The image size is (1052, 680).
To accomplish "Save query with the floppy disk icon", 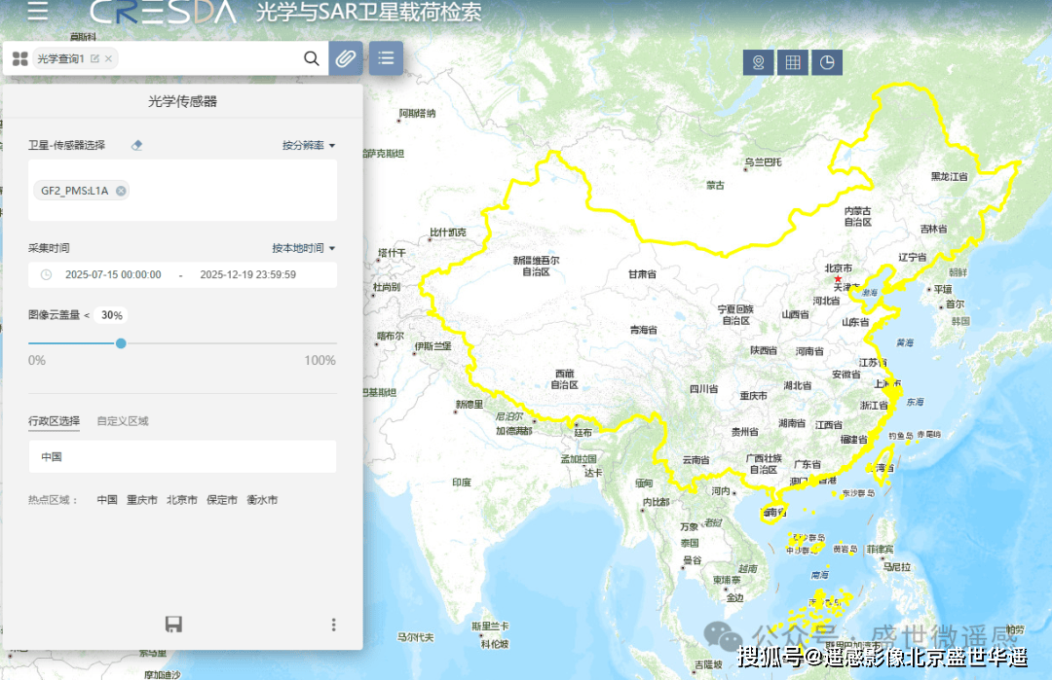I will (x=173, y=625).
